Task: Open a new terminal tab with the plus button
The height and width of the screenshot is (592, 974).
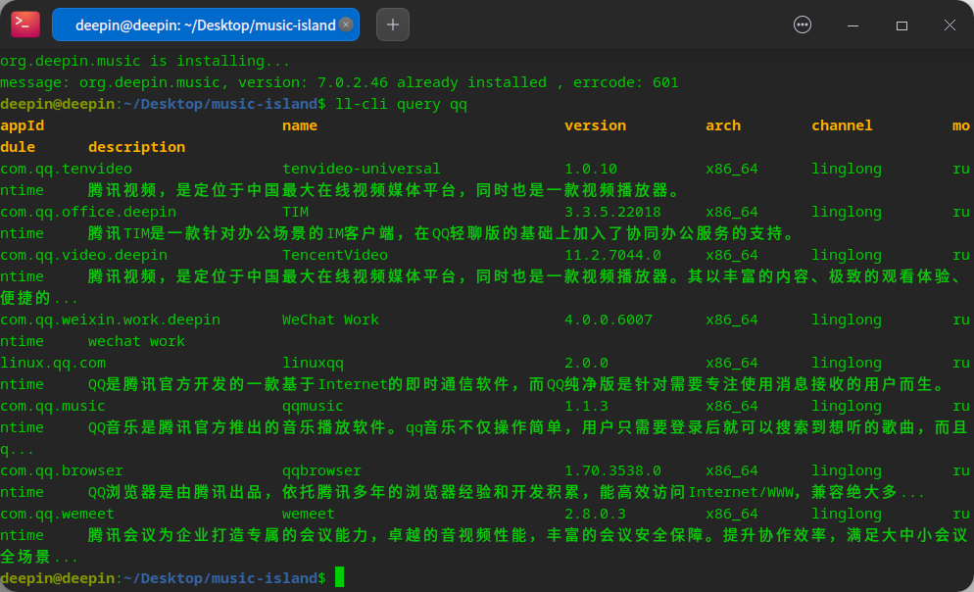Action: 392,24
